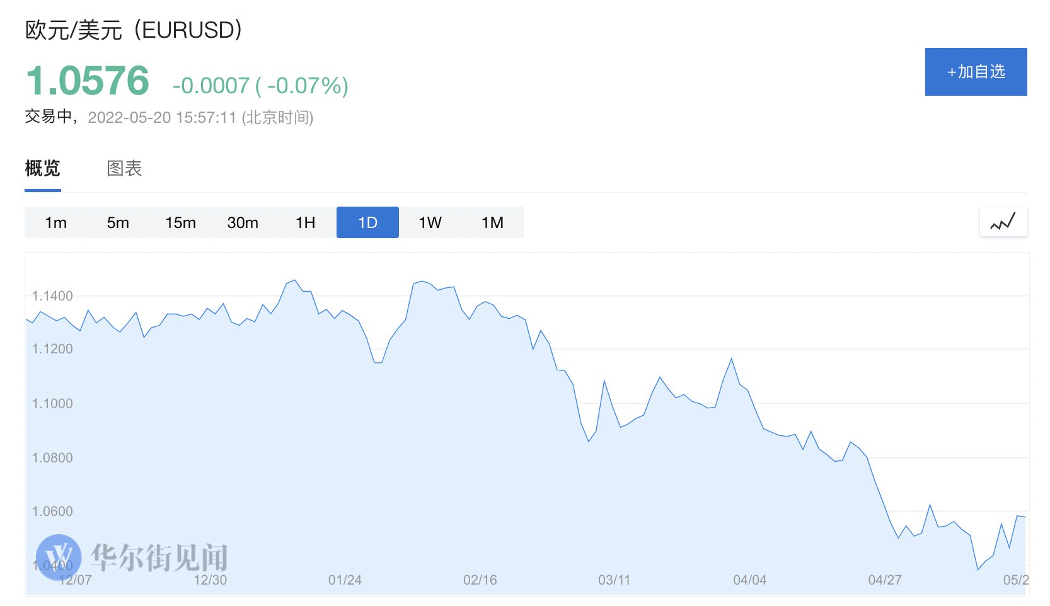The image size is (1050, 606).
Task: Click the +加自选 watchlist button
Action: [976, 72]
